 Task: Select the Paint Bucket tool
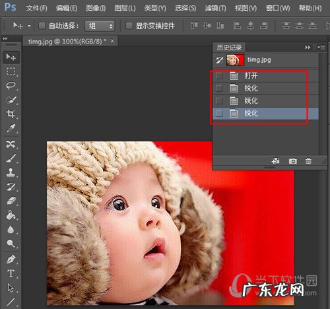(x=11, y=215)
